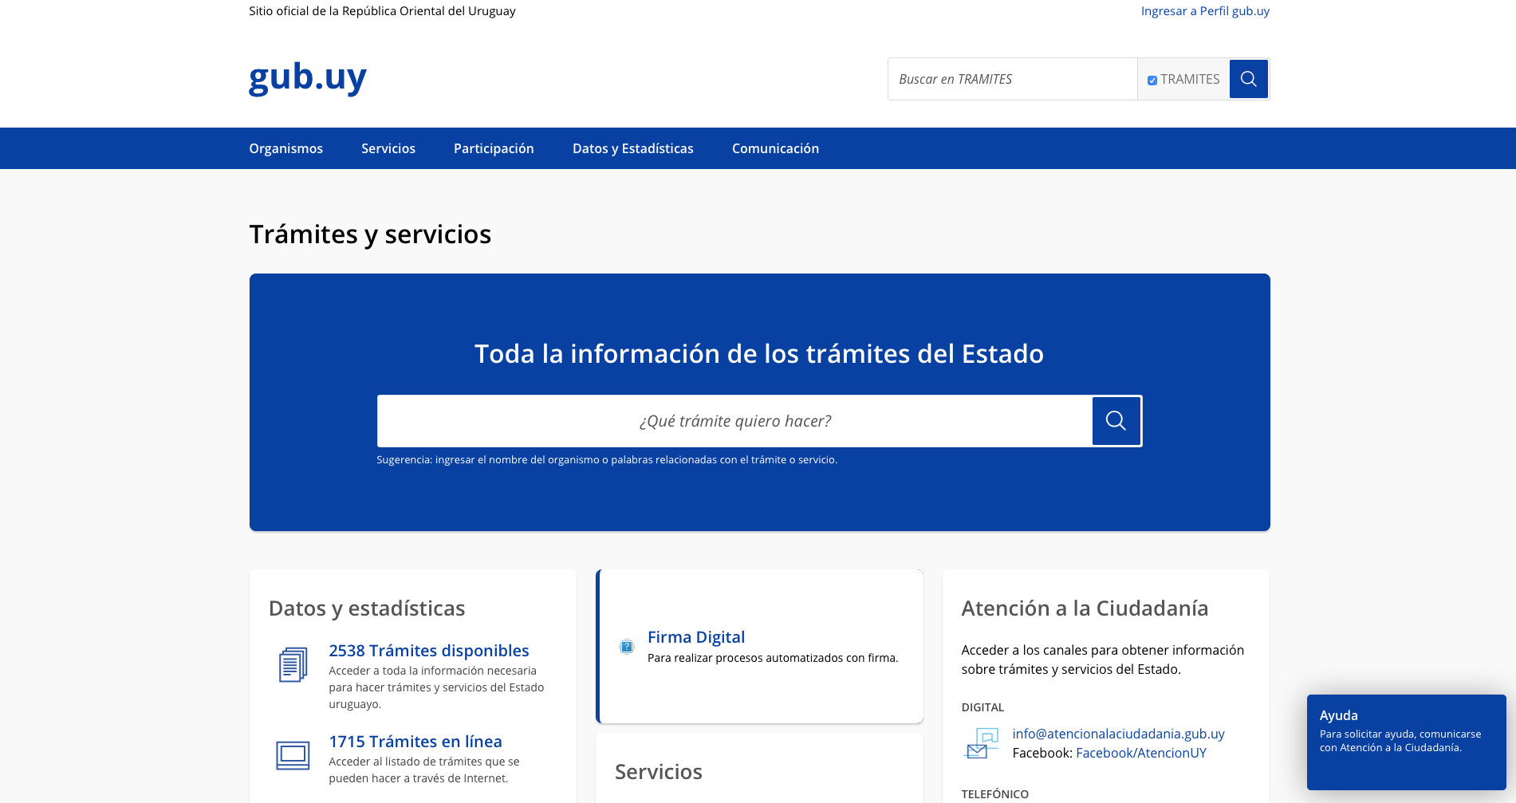This screenshot has width=1516, height=803.
Task: Follow the Firma Digital link
Action: point(696,637)
